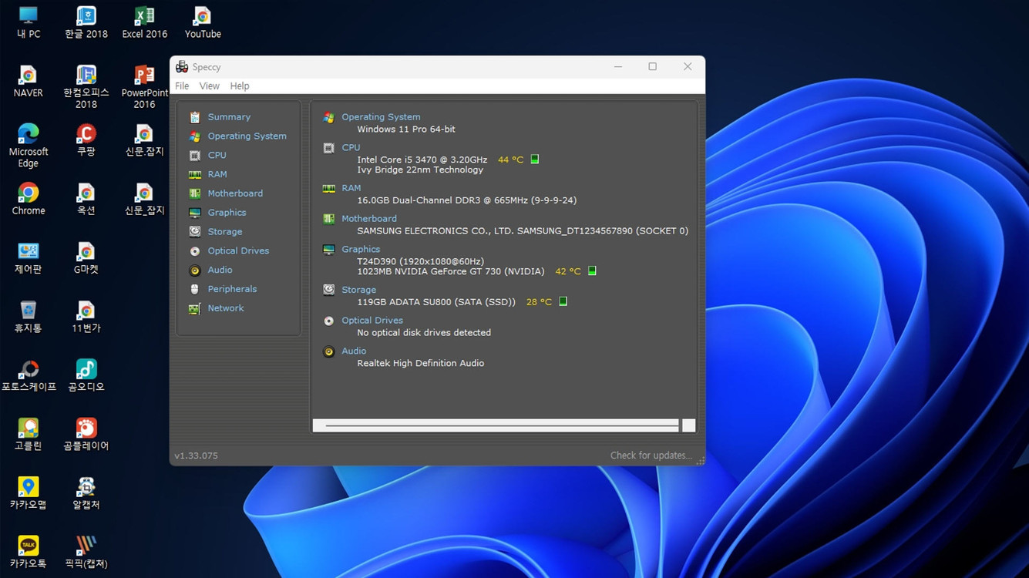Open the CPU section in sidebar
Screen dimensions: 1029x578
217,156
